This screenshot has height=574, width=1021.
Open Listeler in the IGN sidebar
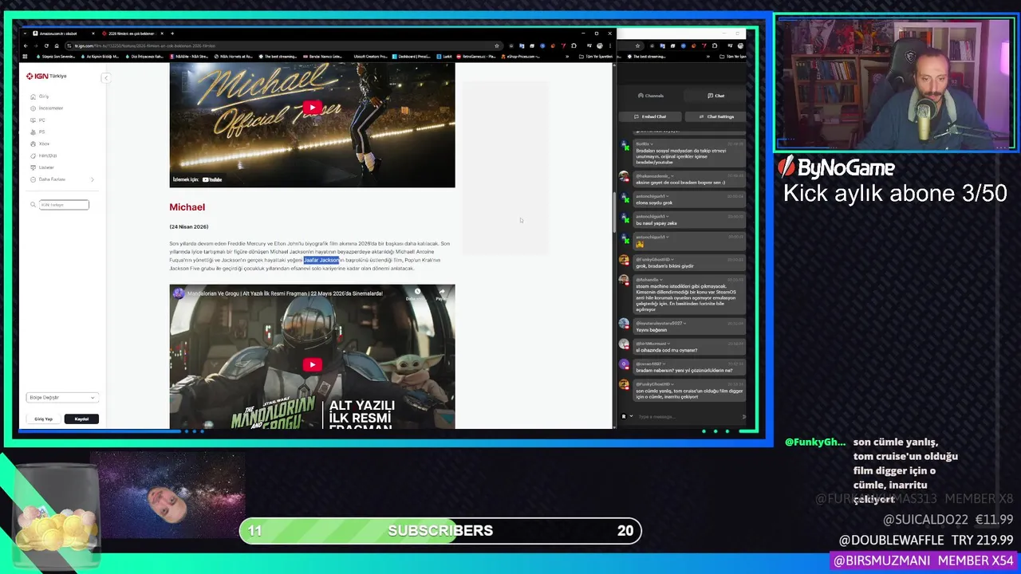46,167
